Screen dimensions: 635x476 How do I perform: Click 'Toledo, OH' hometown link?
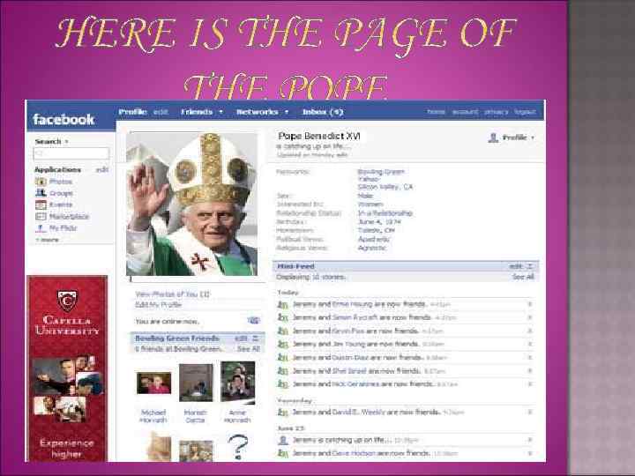(x=377, y=230)
